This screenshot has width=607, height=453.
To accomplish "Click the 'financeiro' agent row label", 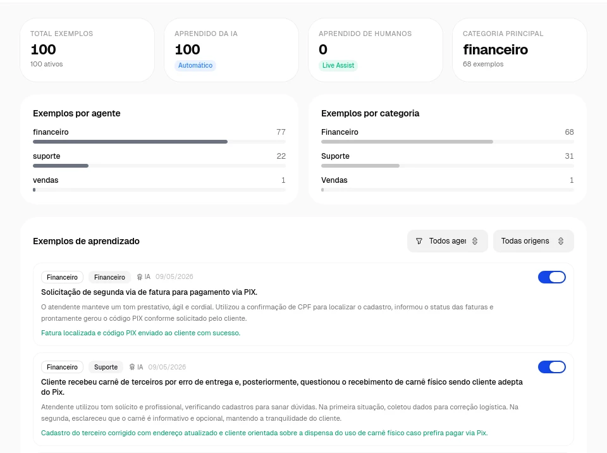I will coord(51,132).
